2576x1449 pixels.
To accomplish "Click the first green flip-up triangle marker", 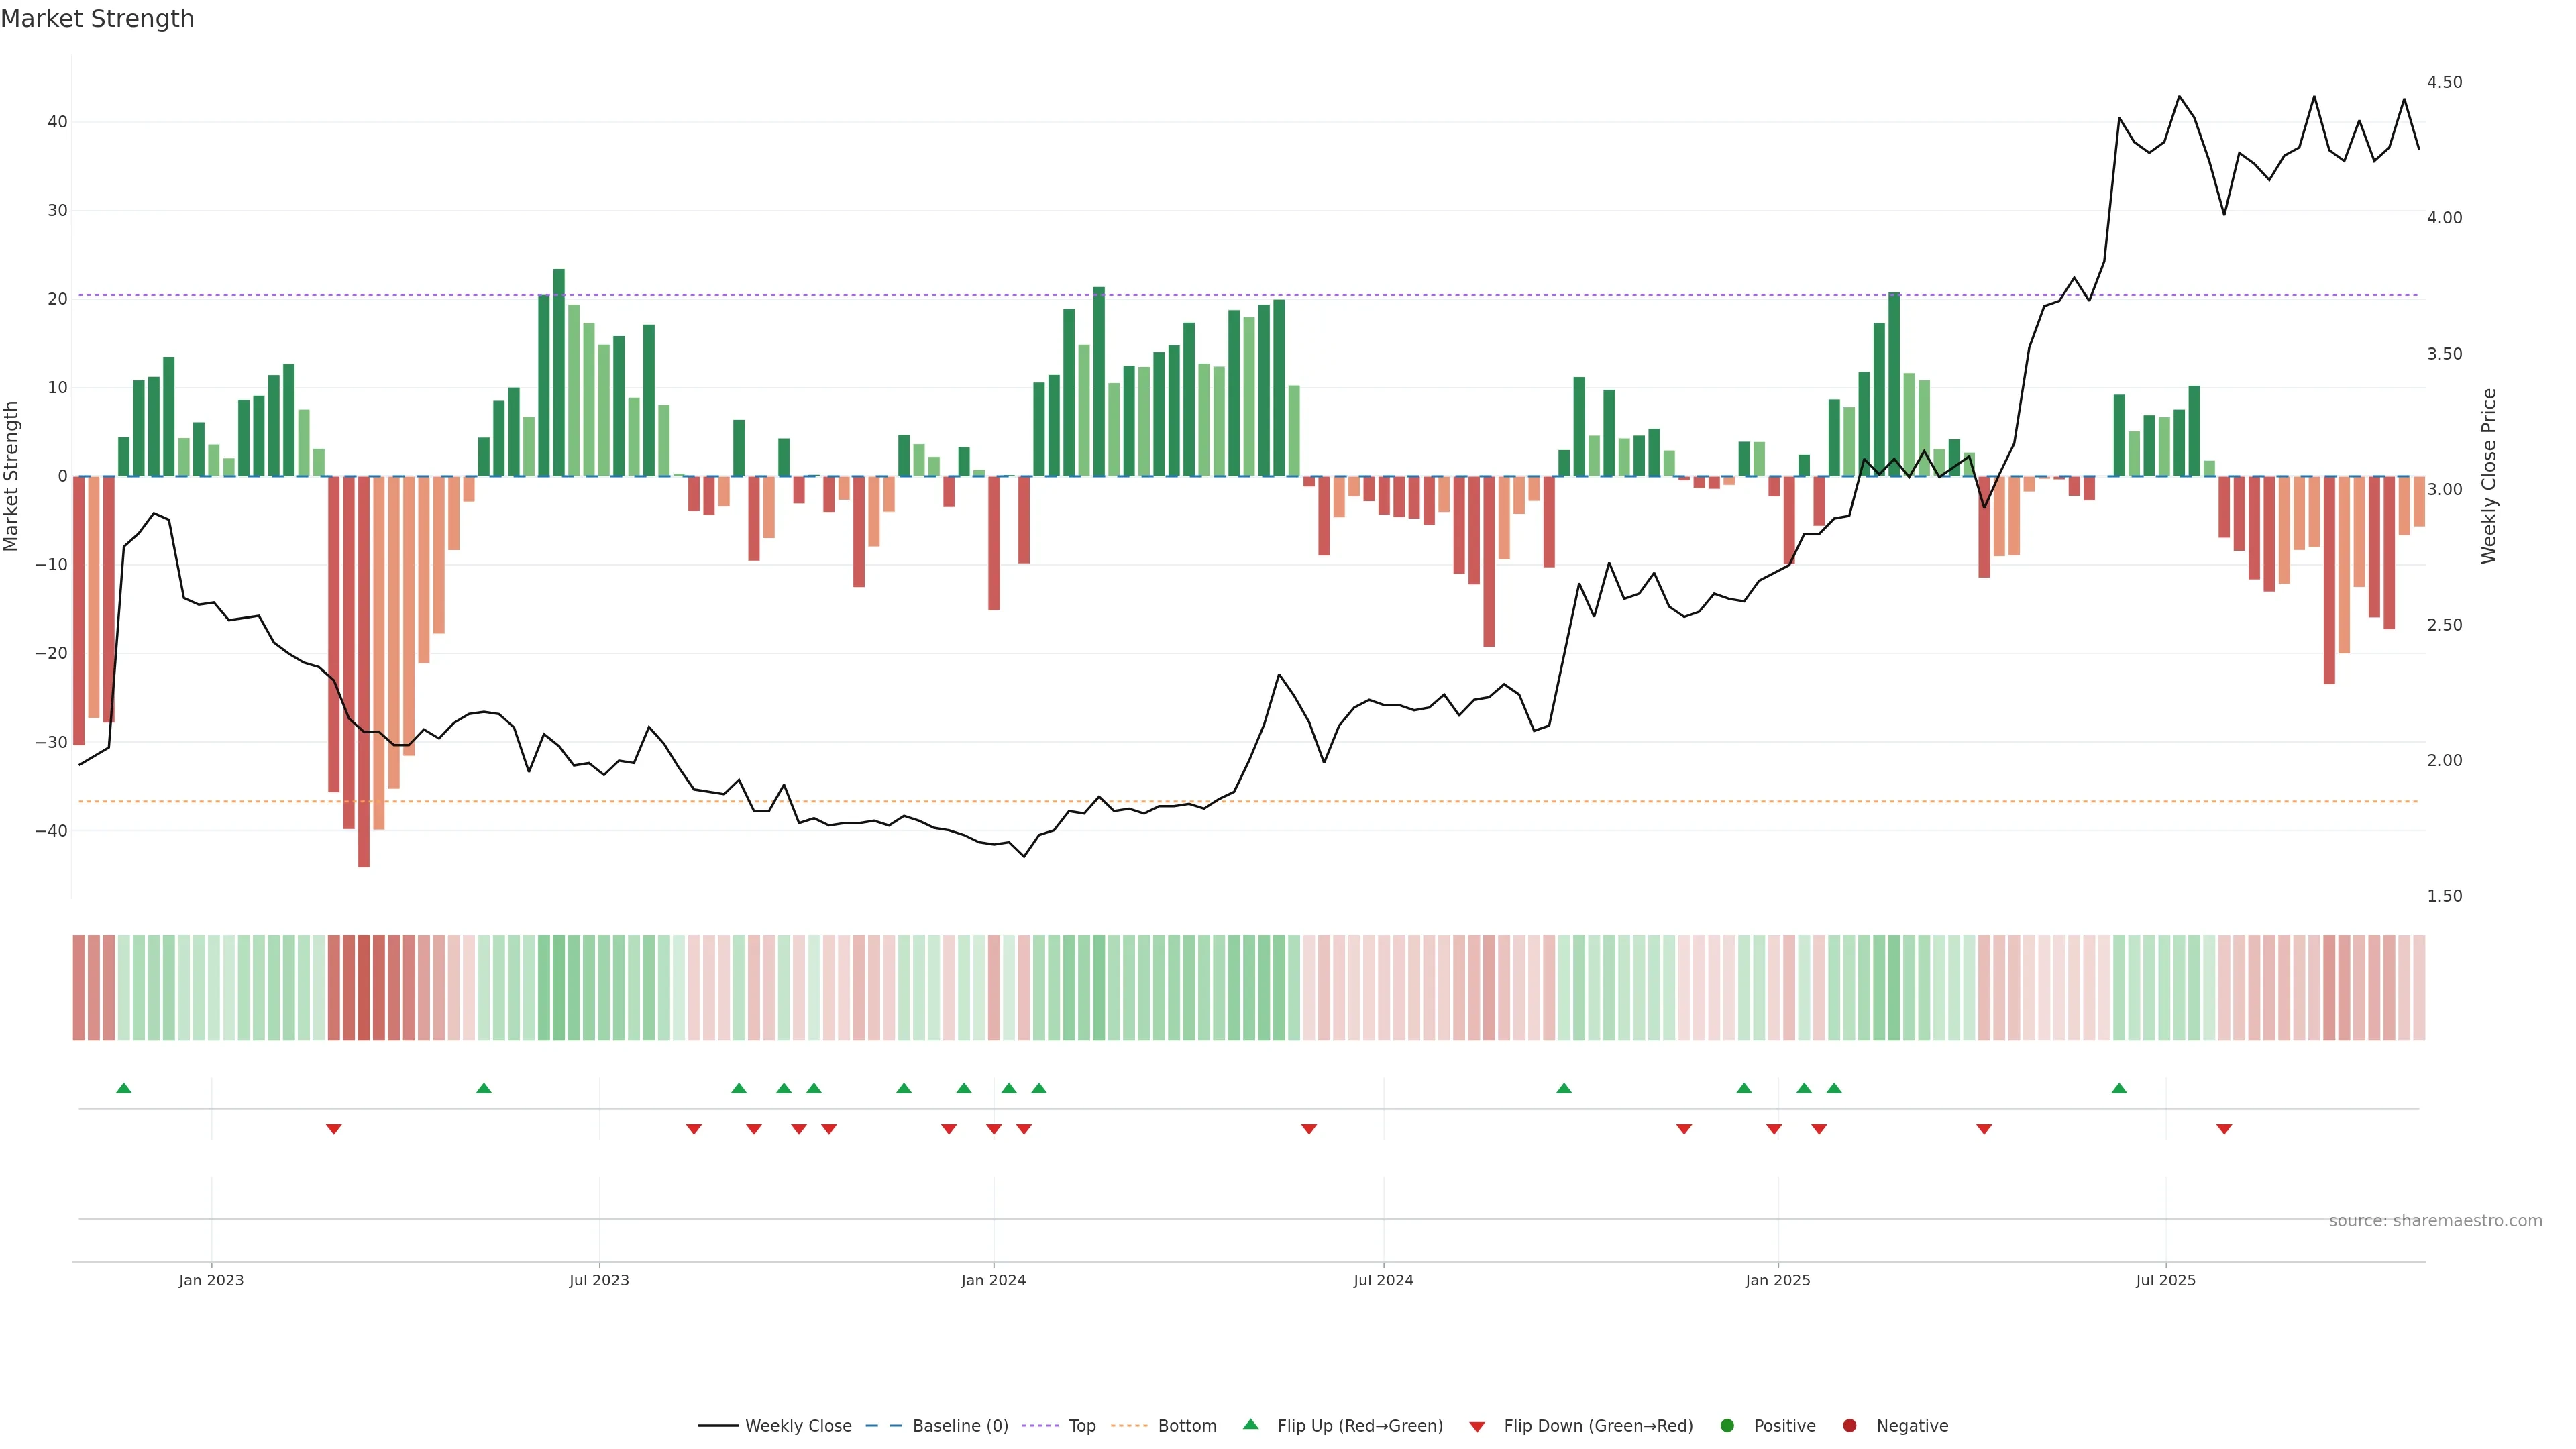I will point(124,1088).
